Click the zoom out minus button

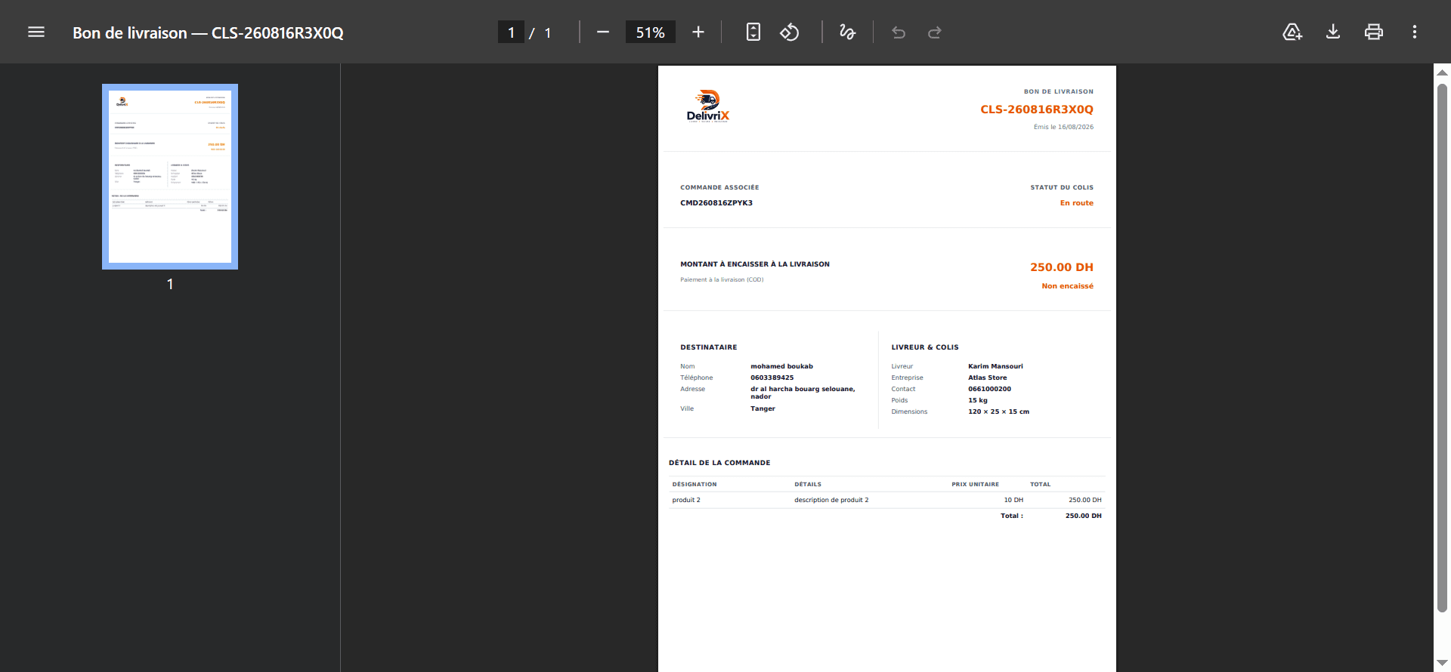pyautogui.click(x=603, y=32)
